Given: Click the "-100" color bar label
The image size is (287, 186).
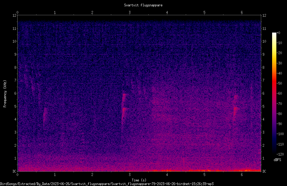Looking at the screenshot, I should coord(280,134).
